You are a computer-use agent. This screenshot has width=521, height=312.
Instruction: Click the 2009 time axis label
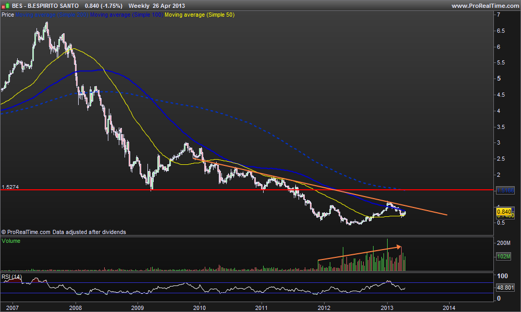coord(138,308)
